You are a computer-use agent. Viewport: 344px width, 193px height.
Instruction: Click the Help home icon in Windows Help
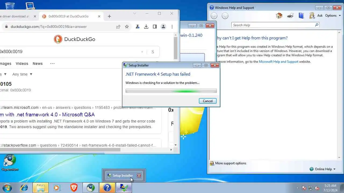point(279,16)
